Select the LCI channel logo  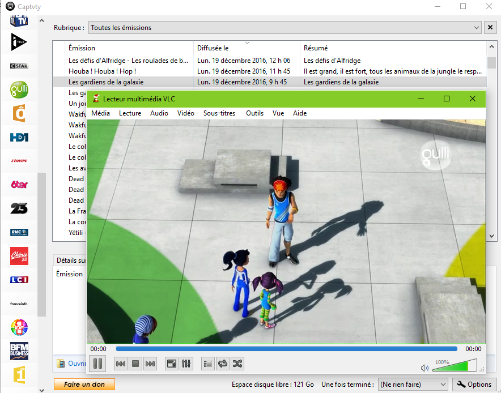tap(19, 280)
